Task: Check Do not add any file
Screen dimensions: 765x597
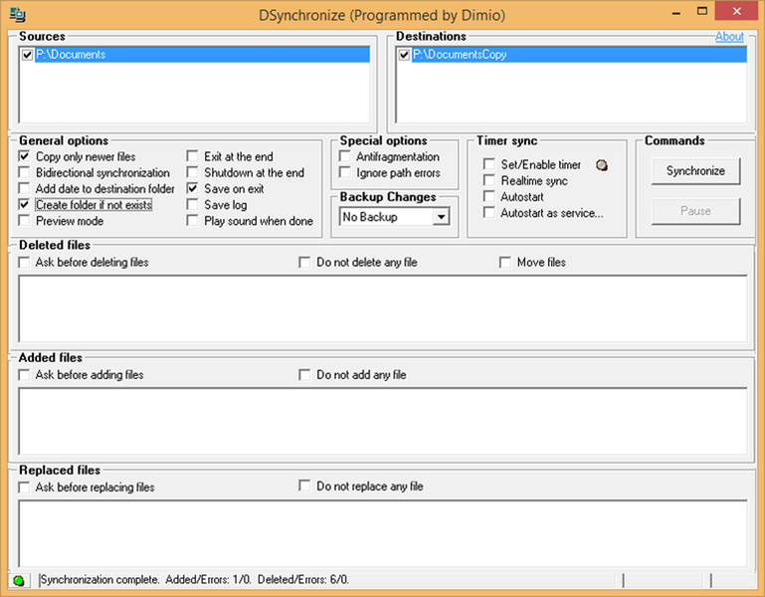Action: coord(304,375)
